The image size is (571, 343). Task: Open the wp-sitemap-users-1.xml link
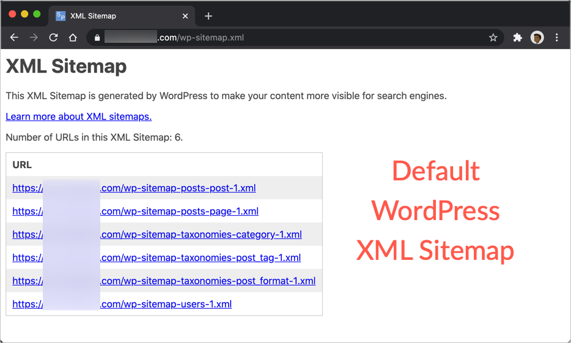(122, 304)
